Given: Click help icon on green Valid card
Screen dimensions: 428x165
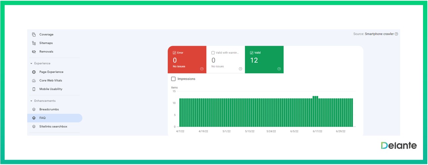Looking at the screenshot, I should click(279, 69).
